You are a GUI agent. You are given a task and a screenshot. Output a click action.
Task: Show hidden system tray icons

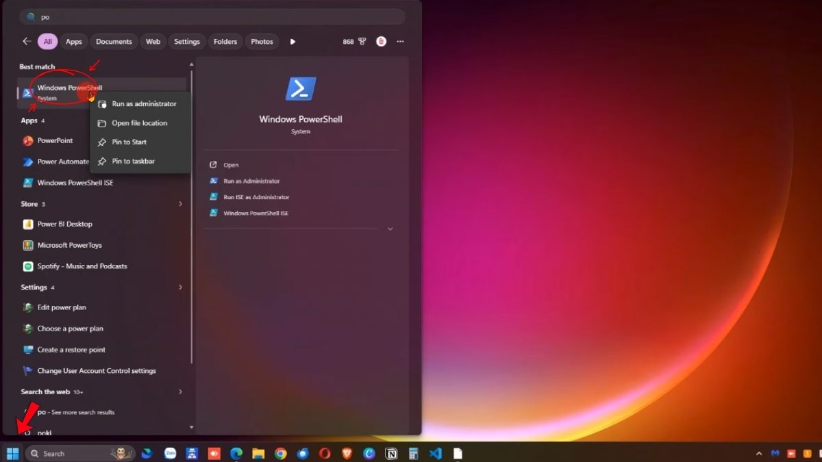tap(758, 453)
